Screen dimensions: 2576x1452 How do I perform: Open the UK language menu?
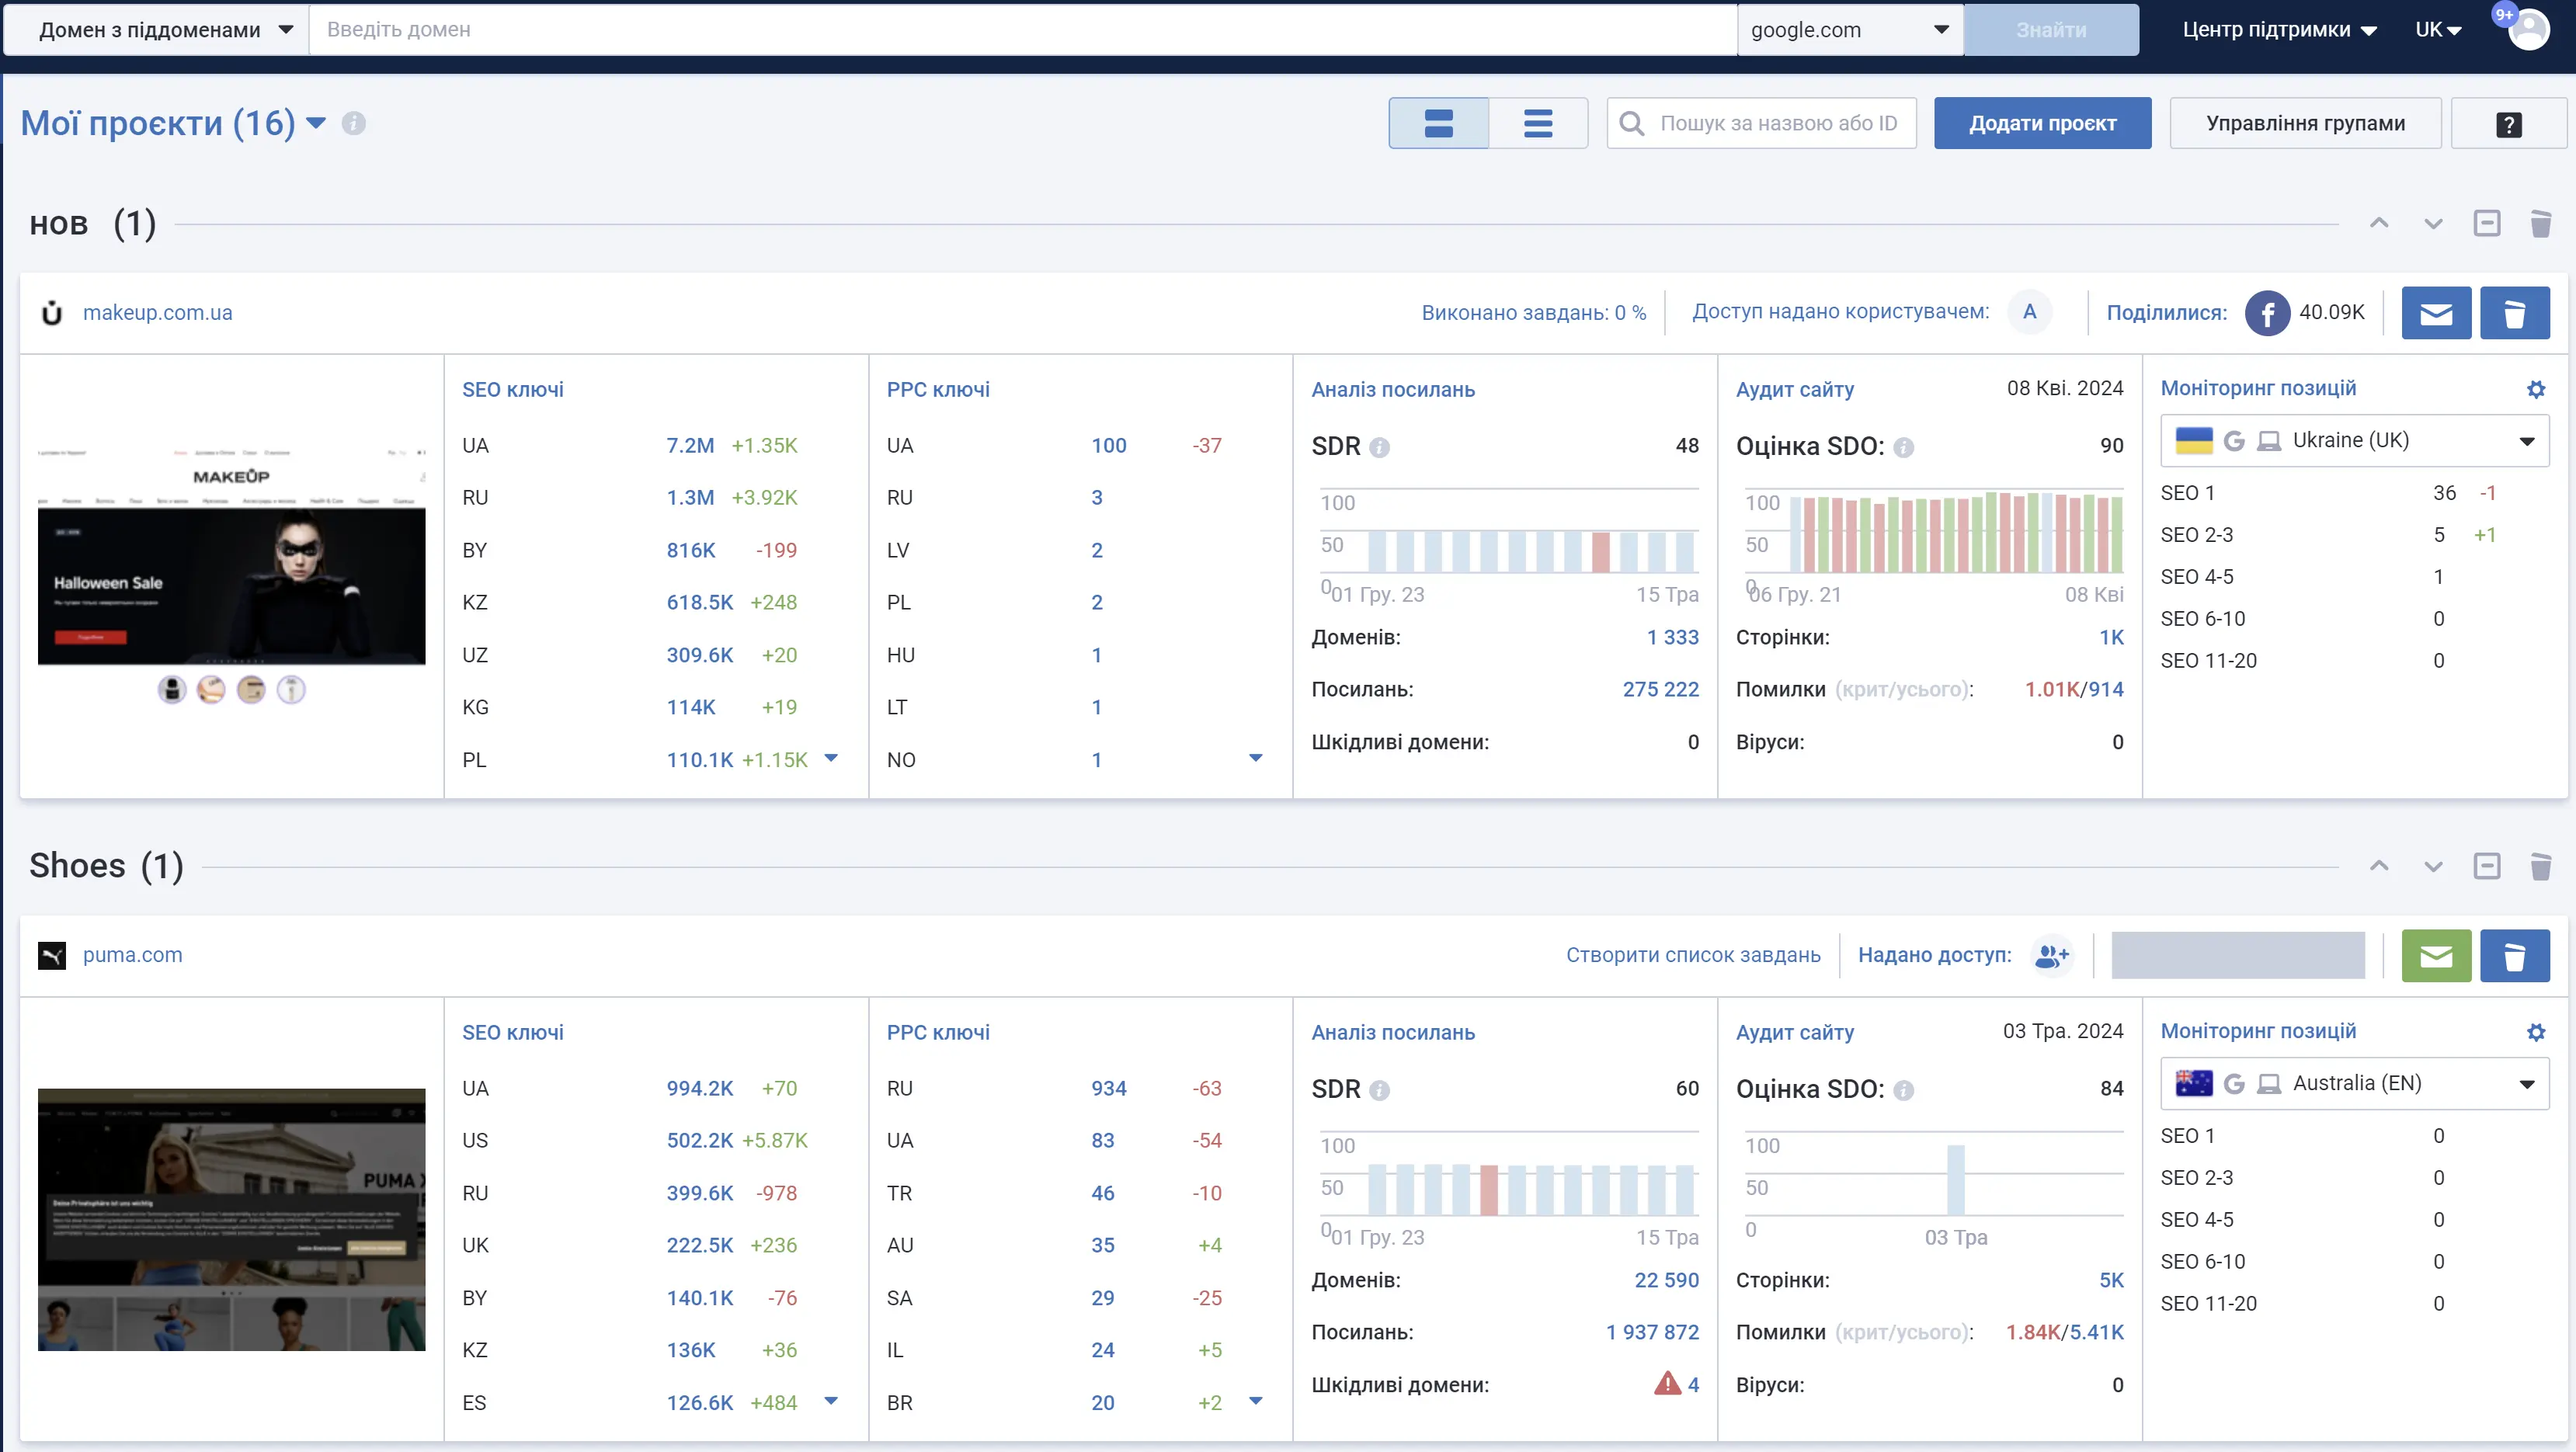(x=2437, y=30)
